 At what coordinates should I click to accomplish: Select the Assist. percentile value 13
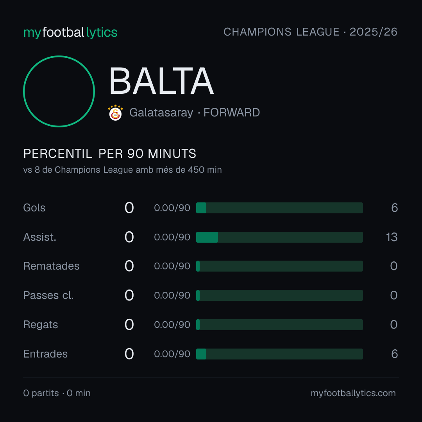(392, 237)
